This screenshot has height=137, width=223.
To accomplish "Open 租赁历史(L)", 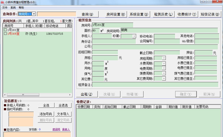I will [163, 14].
